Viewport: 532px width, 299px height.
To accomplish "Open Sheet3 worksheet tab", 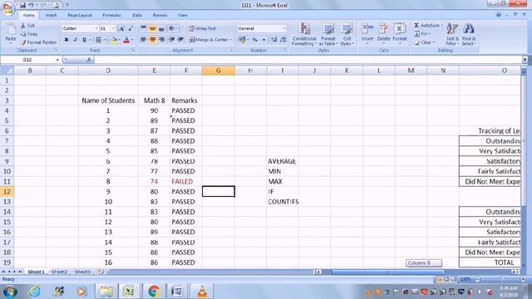I will pos(82,272).
